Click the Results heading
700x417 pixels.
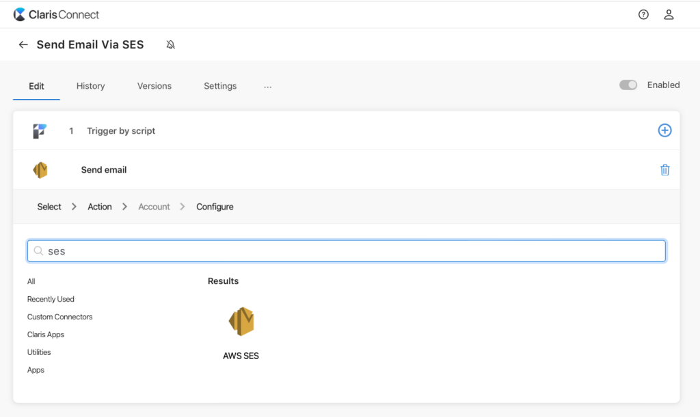tap(224, 281)
